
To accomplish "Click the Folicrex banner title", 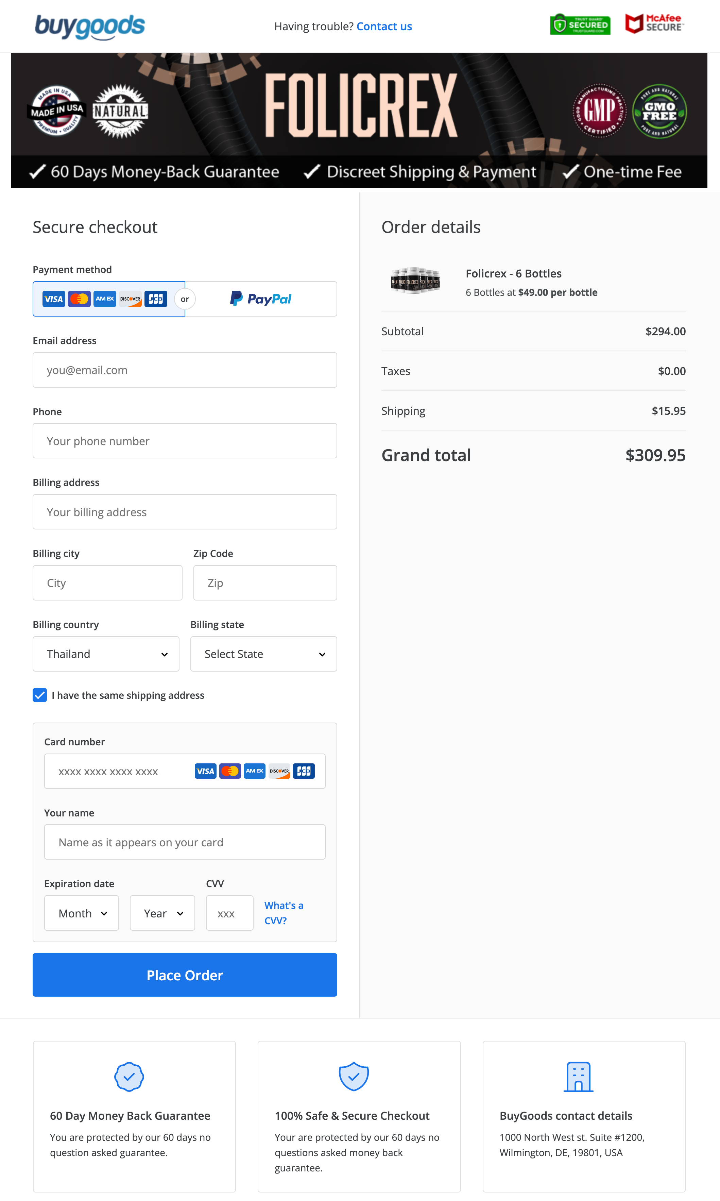I will 361,106.
